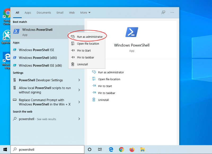Switch to the Apps search tab

tap(28, 12)
